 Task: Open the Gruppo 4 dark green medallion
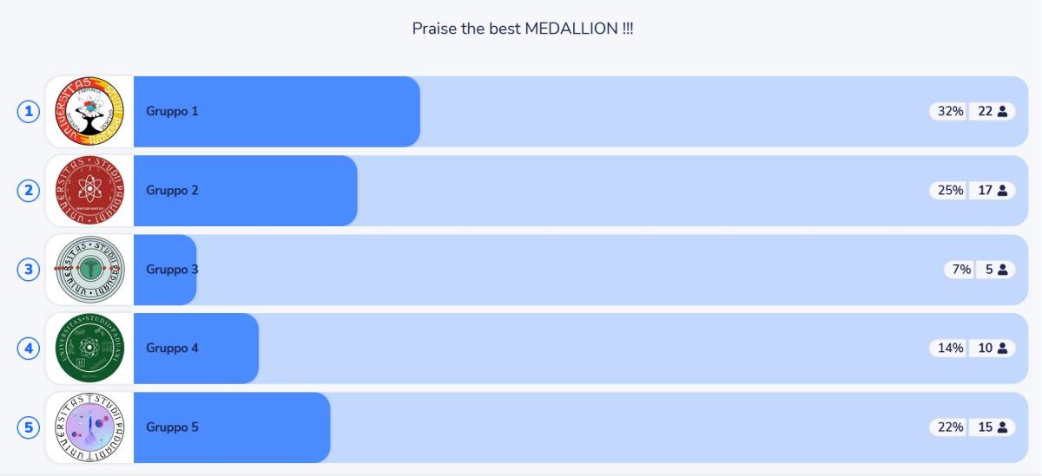[90, 349]
